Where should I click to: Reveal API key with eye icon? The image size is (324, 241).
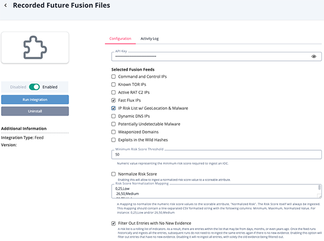click(x=314, y=56)
